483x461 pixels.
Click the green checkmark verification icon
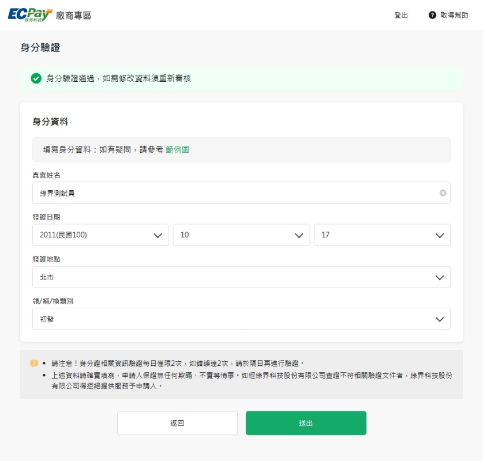pos(36,78)
